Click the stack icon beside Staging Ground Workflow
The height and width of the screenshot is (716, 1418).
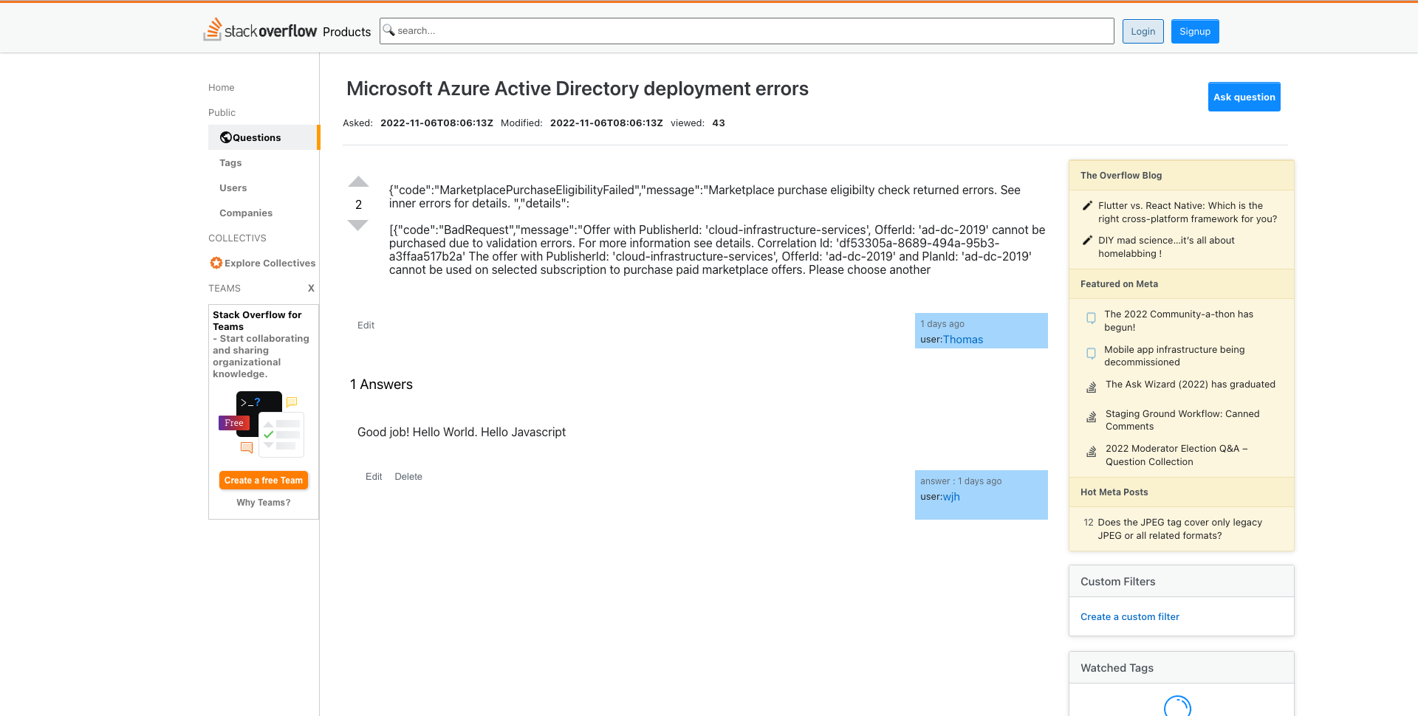(1092, 417)
